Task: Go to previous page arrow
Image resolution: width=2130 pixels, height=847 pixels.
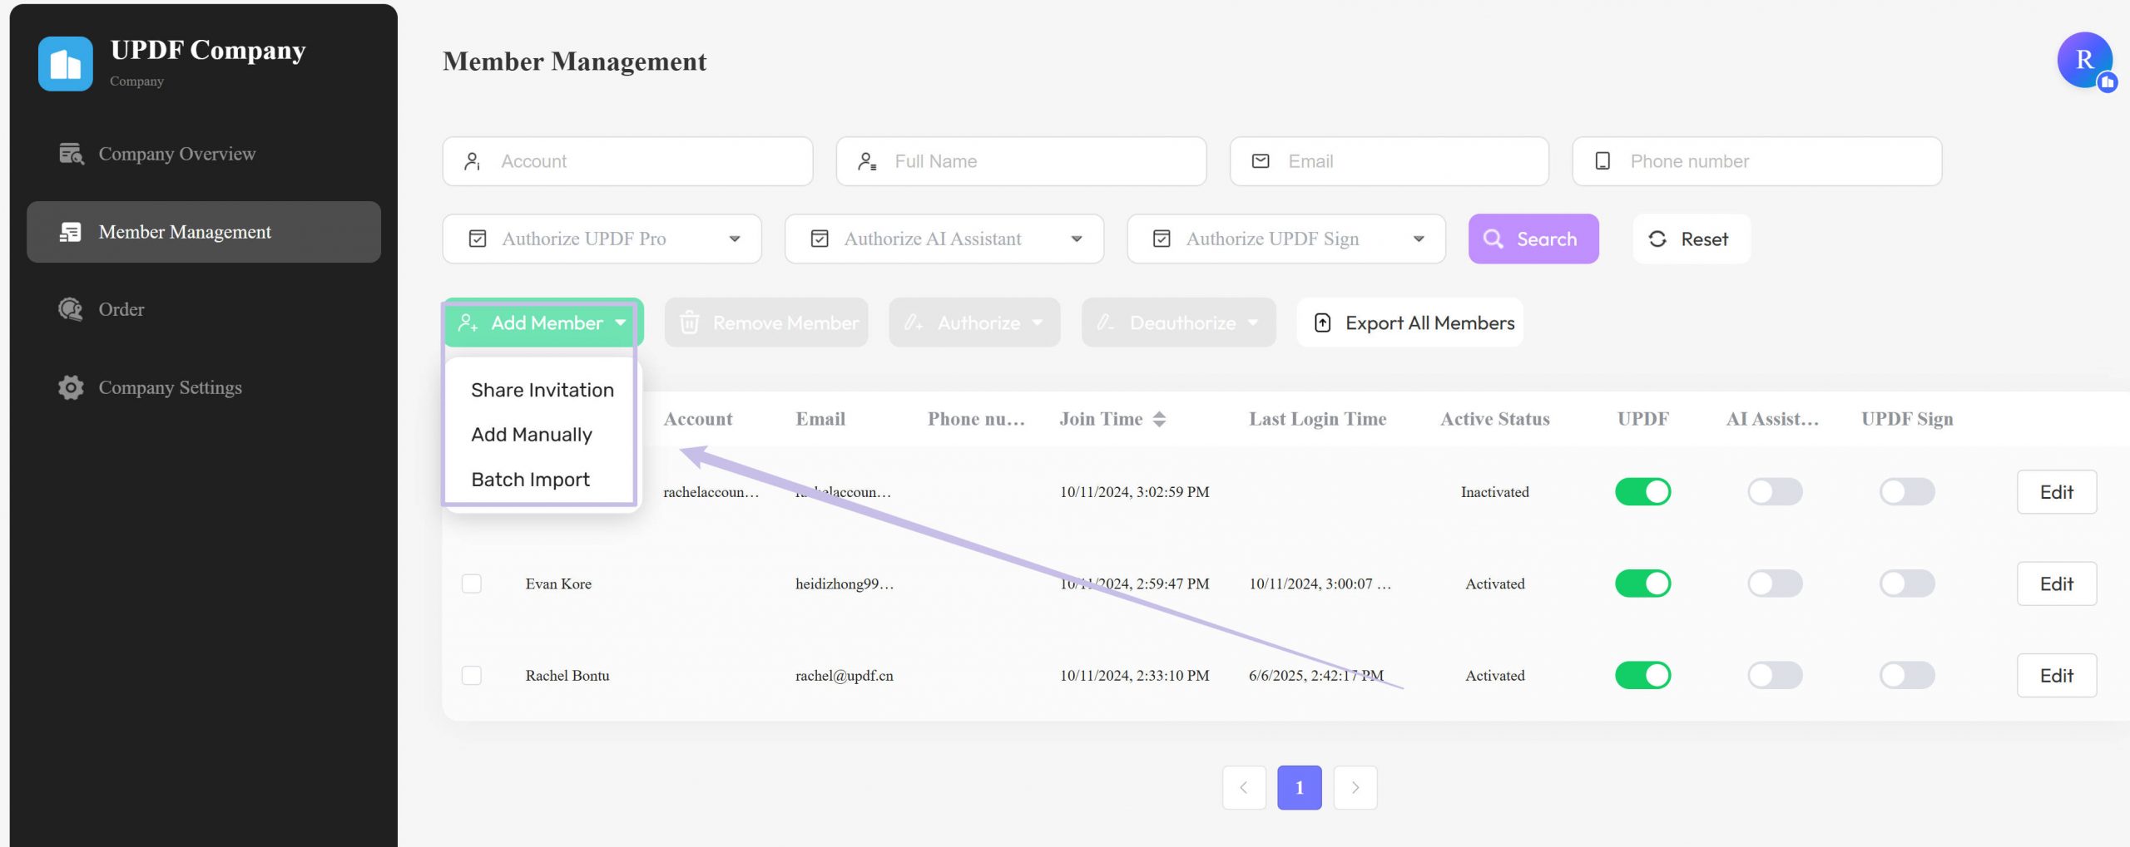Action: 1244,787
